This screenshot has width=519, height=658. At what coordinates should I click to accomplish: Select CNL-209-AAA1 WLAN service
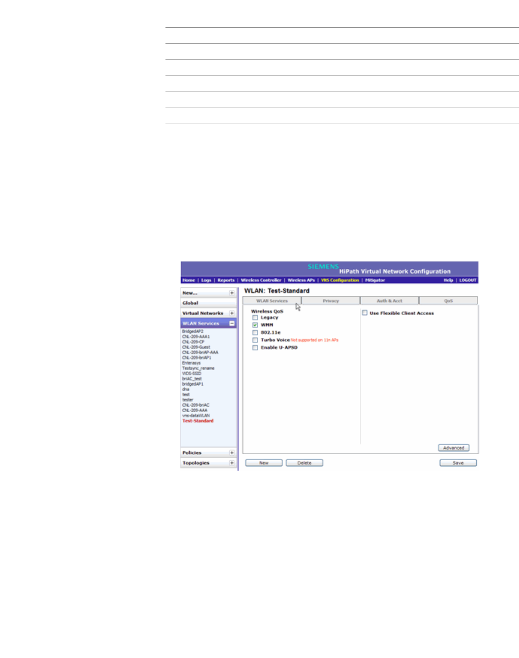coord(196,337)
